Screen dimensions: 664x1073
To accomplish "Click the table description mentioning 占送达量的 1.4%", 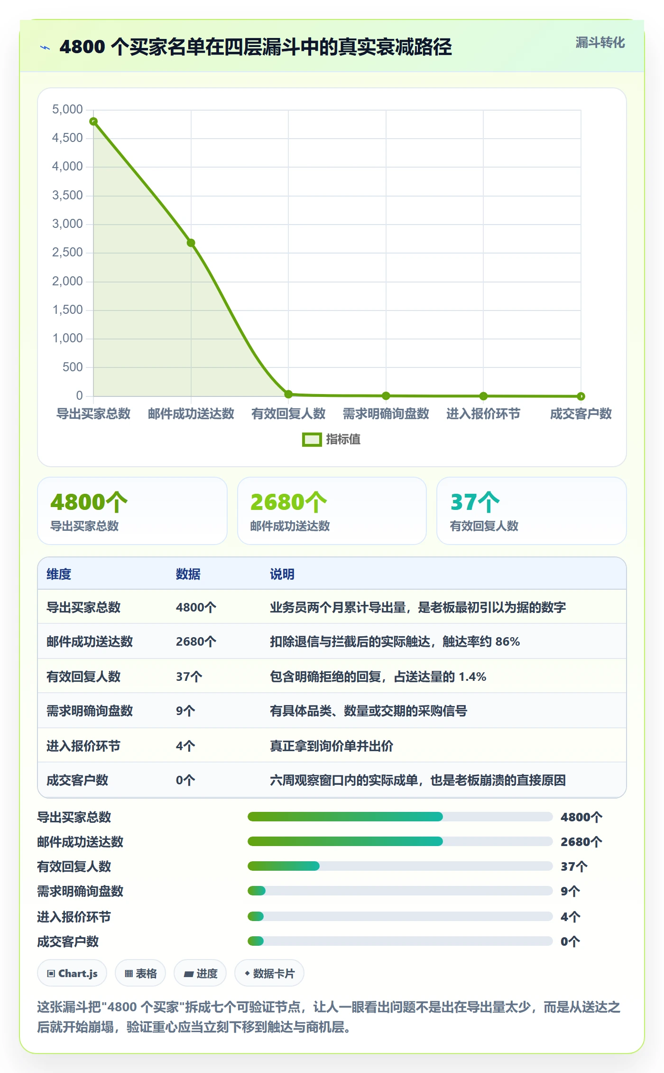I will 378,677.
